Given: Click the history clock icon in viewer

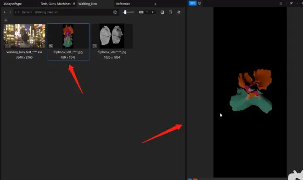Looking at the screenshot, I should 200,3.
